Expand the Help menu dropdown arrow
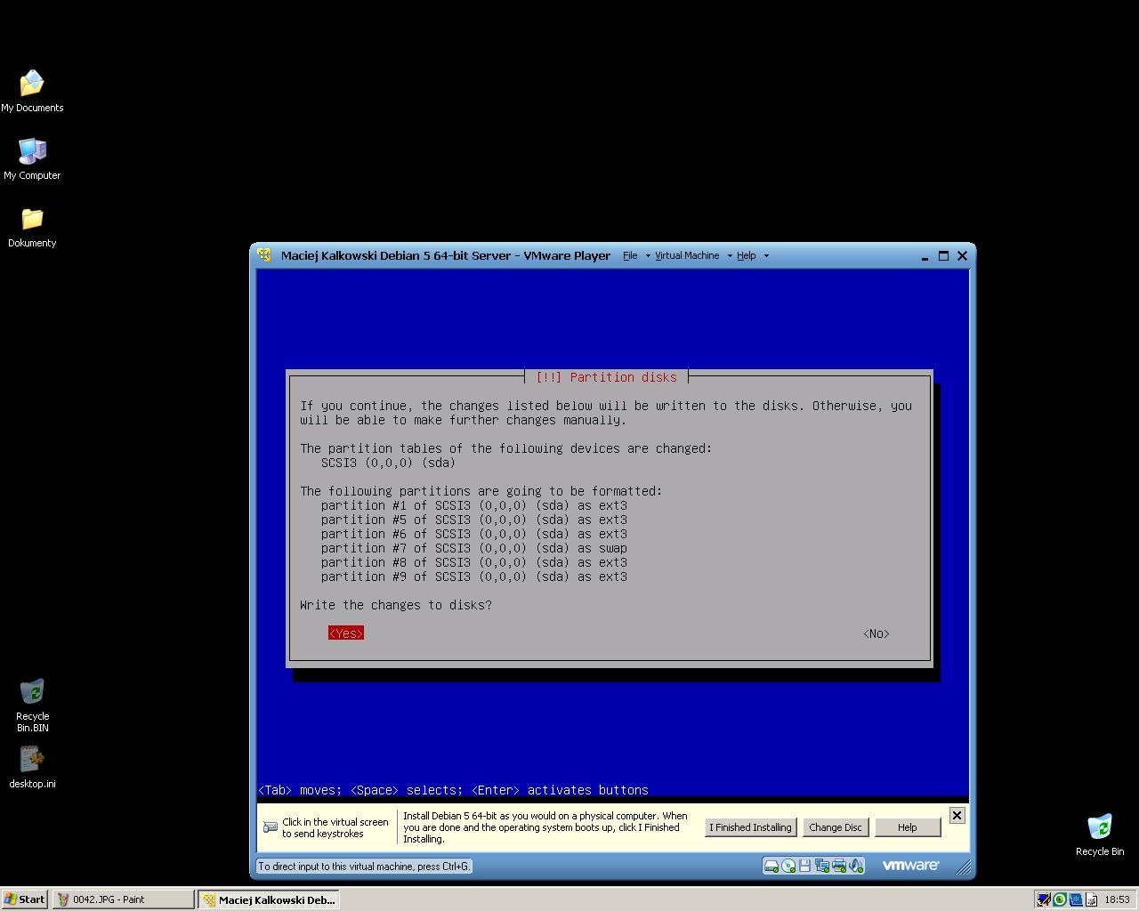 (x=766, y=256)
